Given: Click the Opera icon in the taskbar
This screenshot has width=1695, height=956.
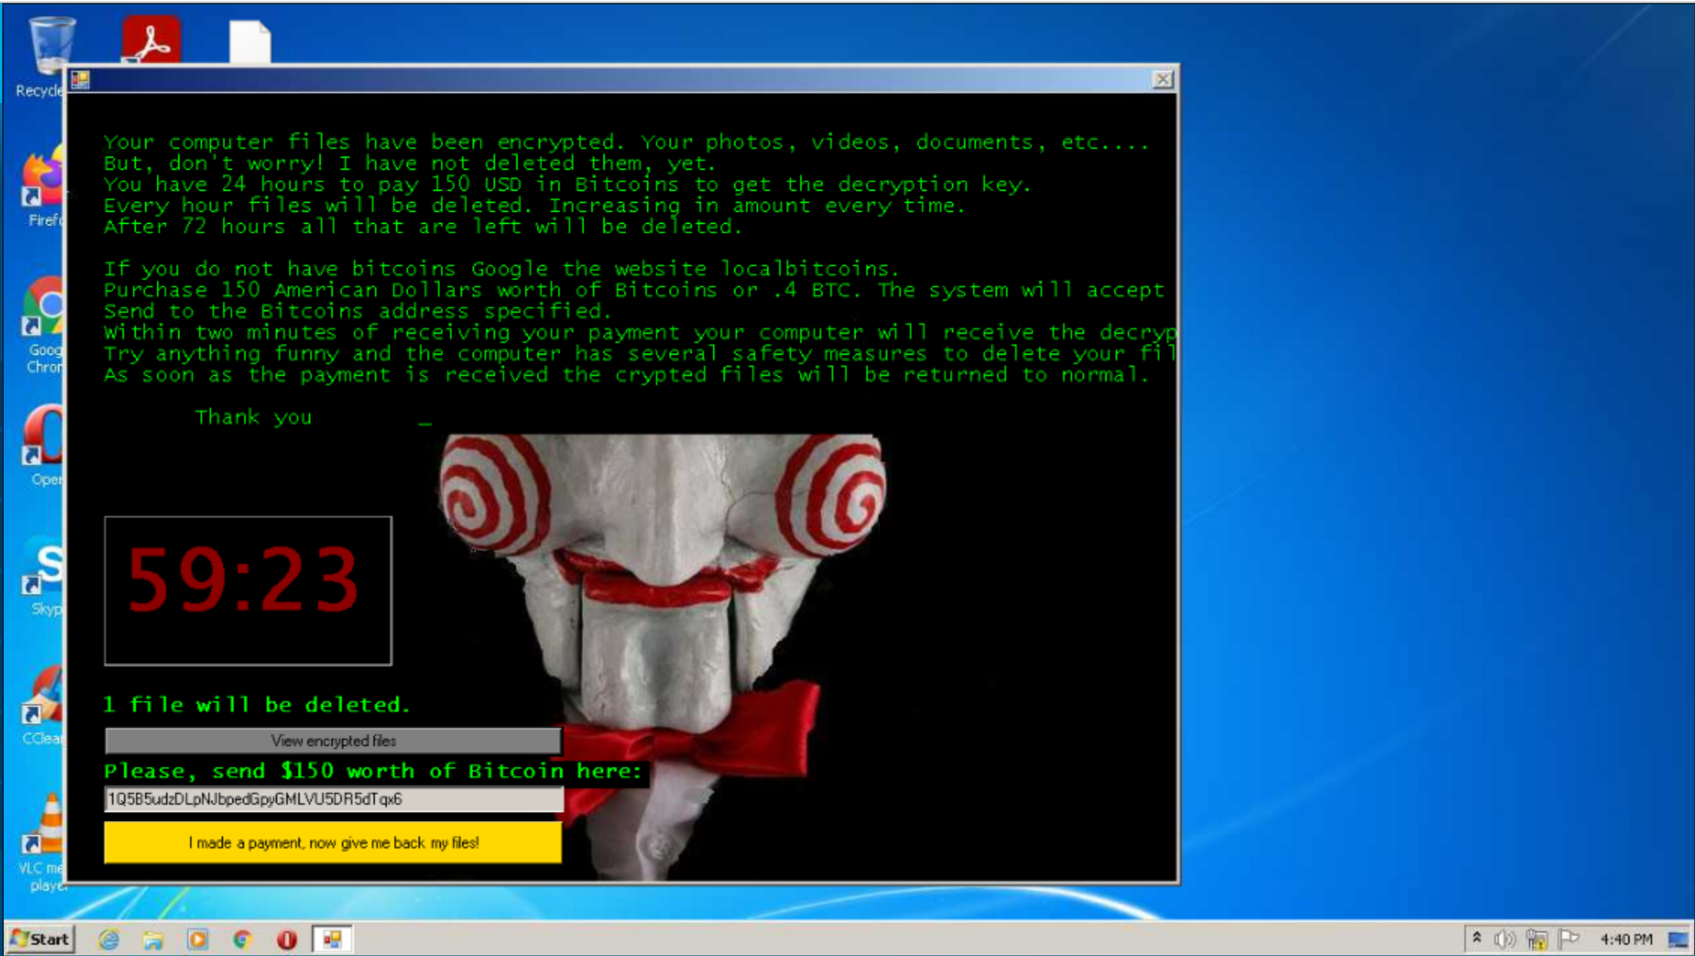Looking at the screenshot, I should [x=286, y=939].
